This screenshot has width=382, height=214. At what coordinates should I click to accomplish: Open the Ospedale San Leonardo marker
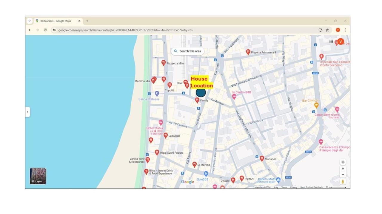321,56
